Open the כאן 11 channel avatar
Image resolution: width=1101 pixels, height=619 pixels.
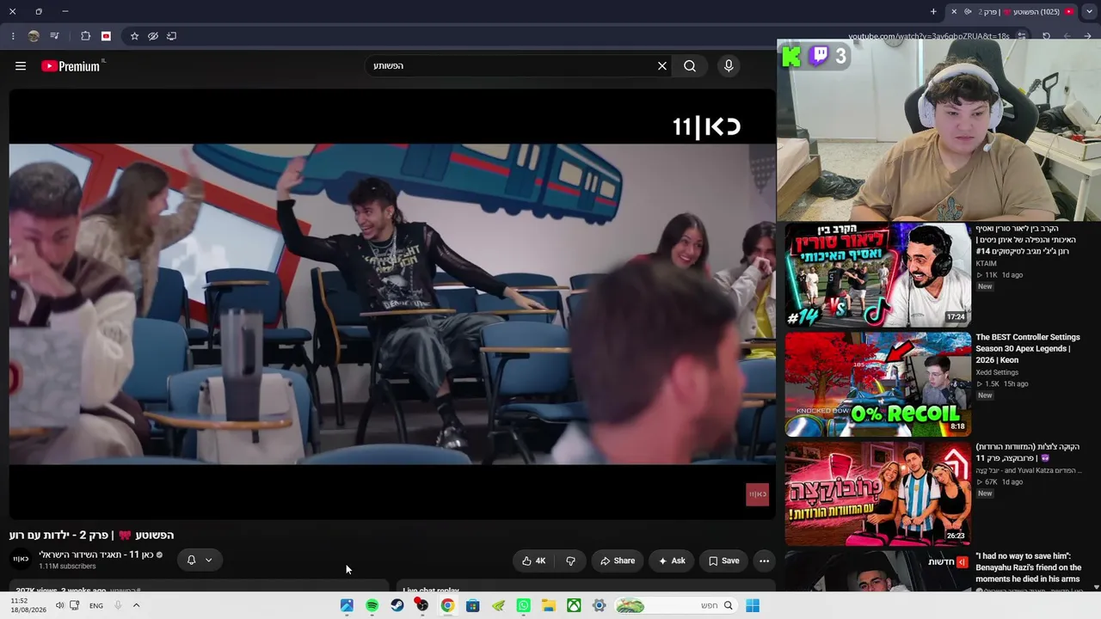pyautogui.click(x=21, y=560)
